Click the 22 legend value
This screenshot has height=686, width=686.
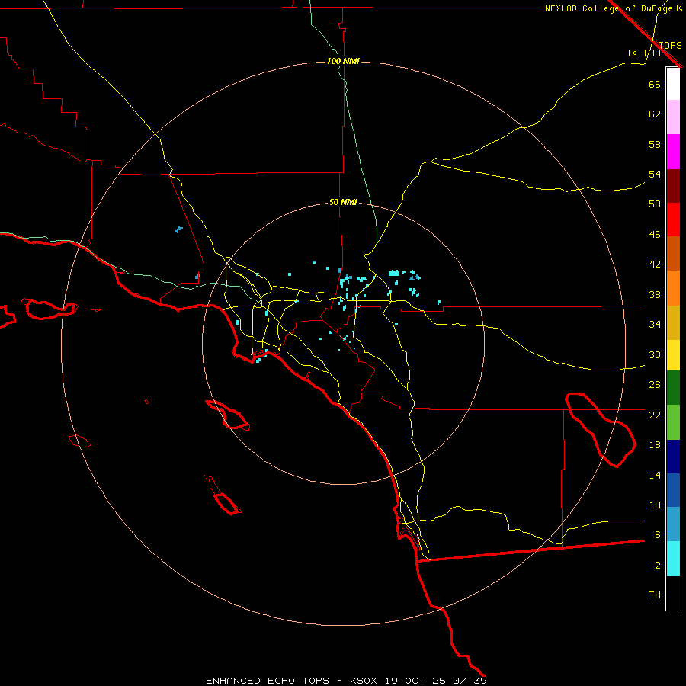[x=655, y=415]
